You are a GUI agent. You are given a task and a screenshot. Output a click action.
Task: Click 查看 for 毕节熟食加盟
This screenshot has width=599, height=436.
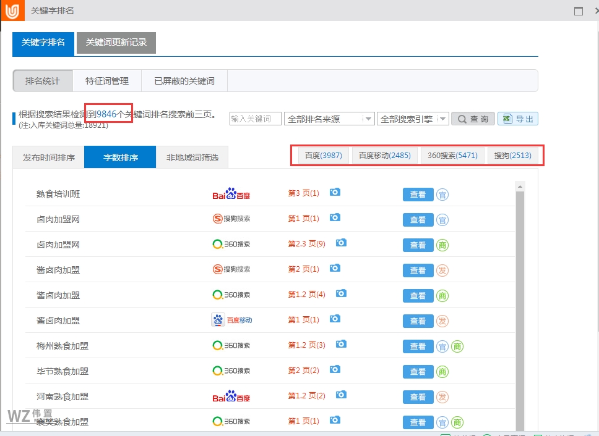click(418, 372)
